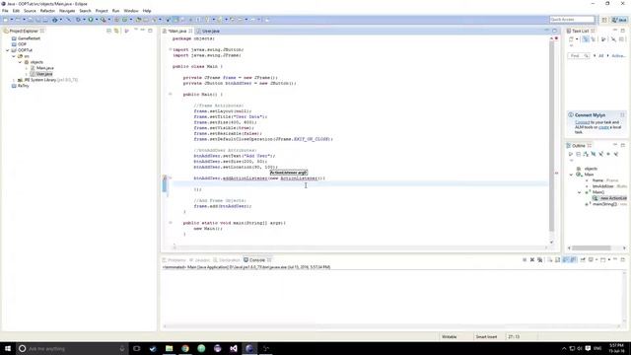The height and width of the screenshot is (355, 631).
Task: Click the All filter in Task List
Action: (x=600, y=56)
